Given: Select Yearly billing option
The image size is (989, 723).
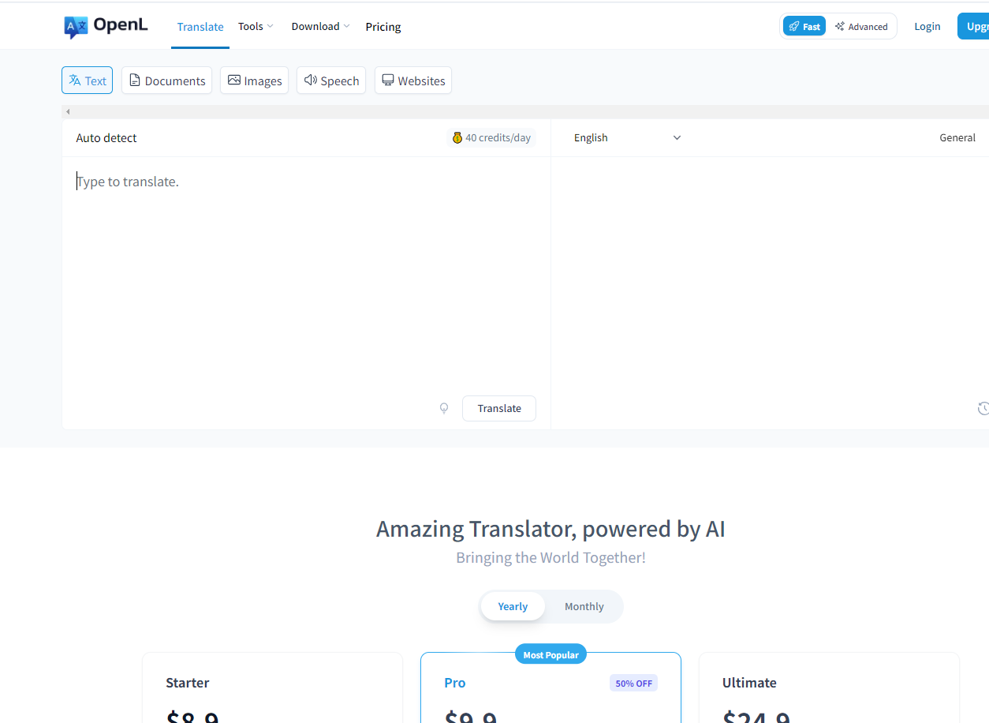Looking at the screenshot, I should click(513, 606).
